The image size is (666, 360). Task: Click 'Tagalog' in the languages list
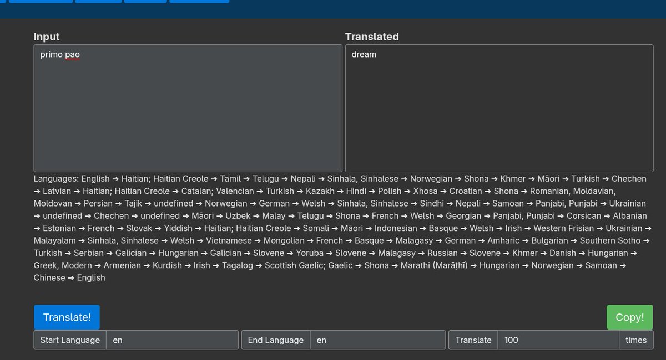tap(238, 265)
